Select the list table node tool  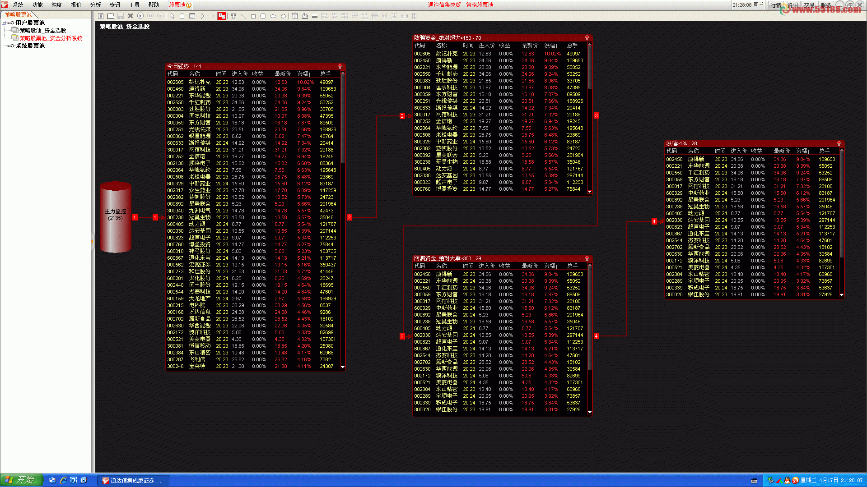(x=192, y=16)
